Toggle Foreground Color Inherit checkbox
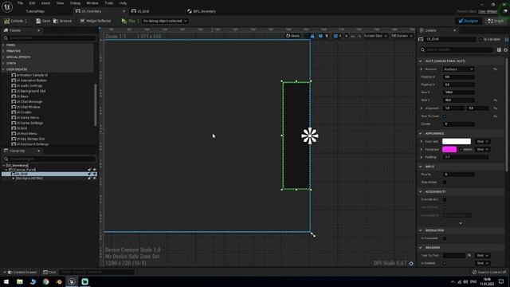 pyautogui.click(x=461, y=149)
